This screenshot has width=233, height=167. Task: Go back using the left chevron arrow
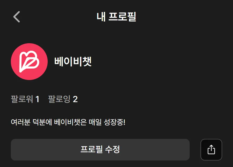(x=17, y=17)
